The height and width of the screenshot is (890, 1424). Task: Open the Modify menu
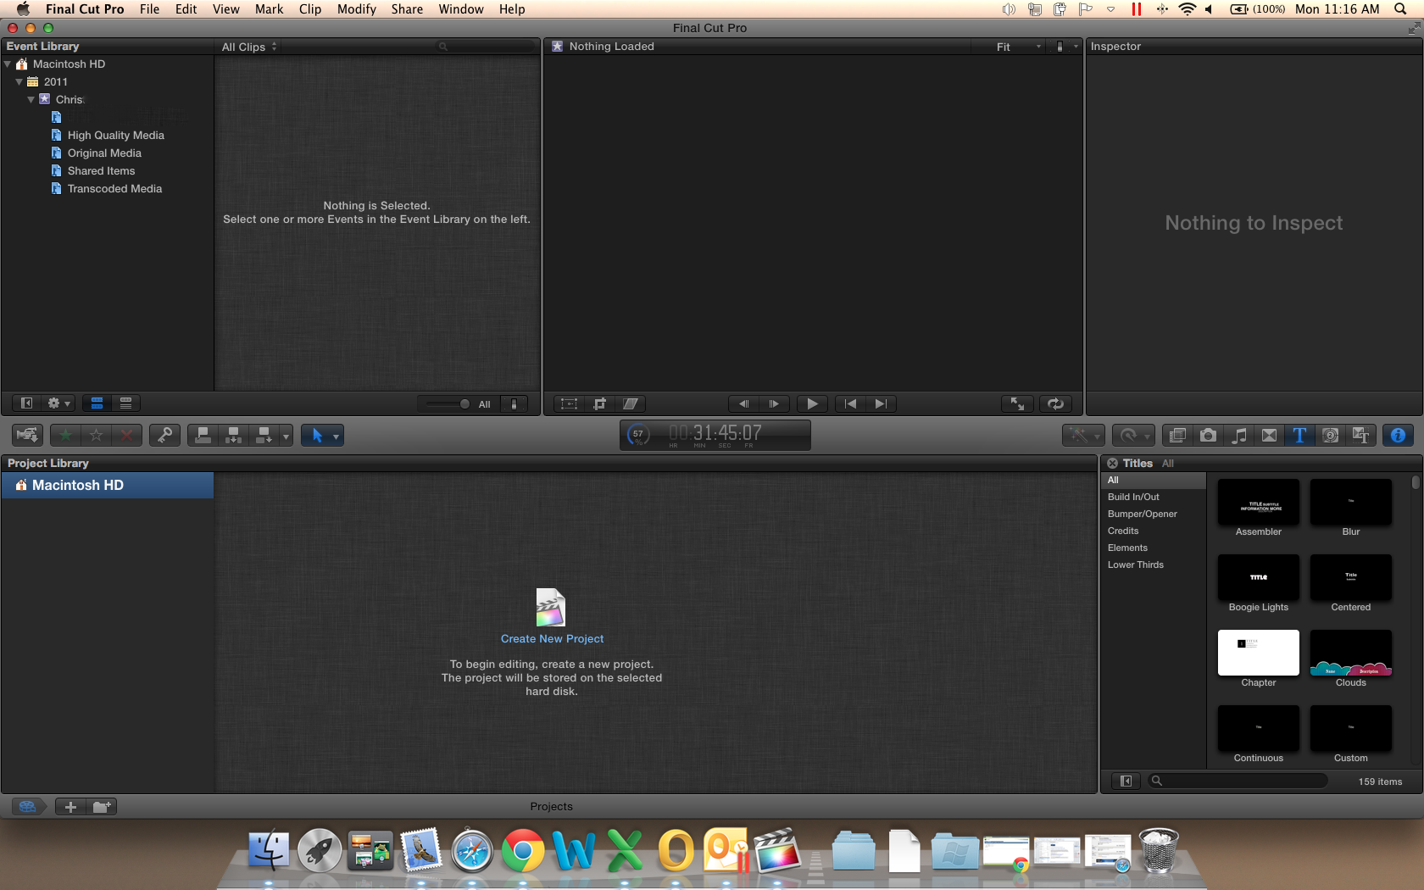(356, 9)
